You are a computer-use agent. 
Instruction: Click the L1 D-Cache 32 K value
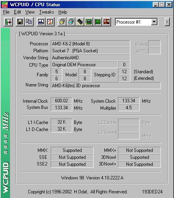pos(61,129)
